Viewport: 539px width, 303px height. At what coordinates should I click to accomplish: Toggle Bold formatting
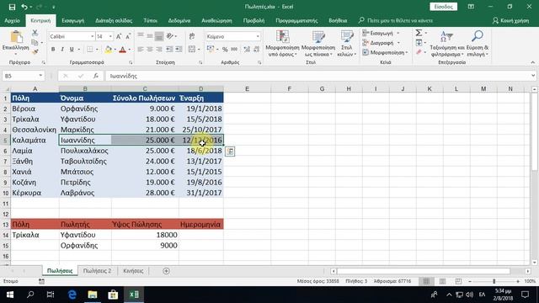53,50
